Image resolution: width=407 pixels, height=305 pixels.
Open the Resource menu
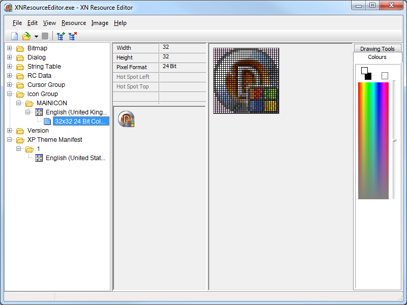tap(74, 23)
